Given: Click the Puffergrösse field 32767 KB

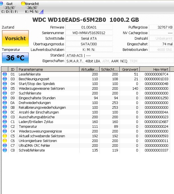Looking at the screenshot, I should [161, 27].
